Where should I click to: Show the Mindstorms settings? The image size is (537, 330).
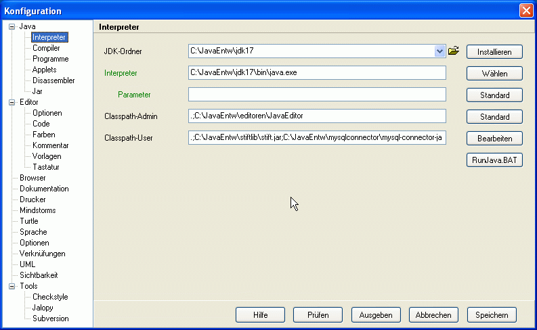click(39, 210)
